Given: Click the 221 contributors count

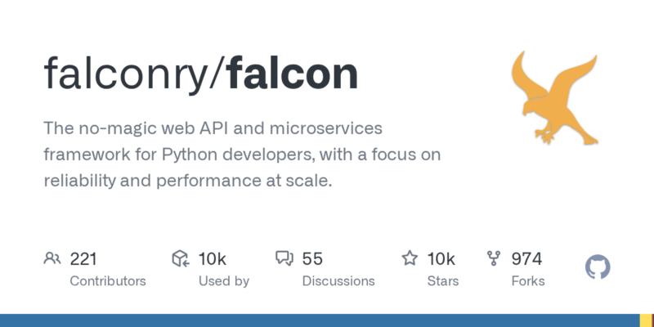Looking at the screenshot, I should [x=83, y=259].
